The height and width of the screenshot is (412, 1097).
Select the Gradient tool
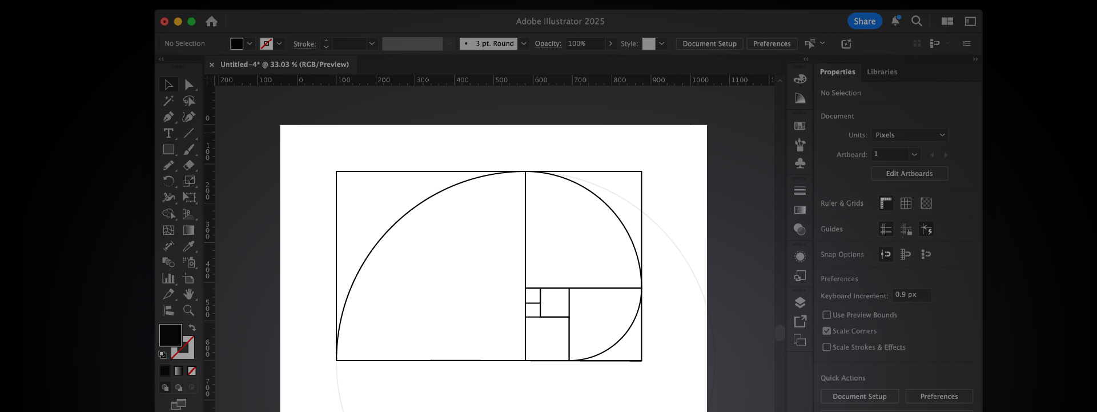click(x=189, y=230)
